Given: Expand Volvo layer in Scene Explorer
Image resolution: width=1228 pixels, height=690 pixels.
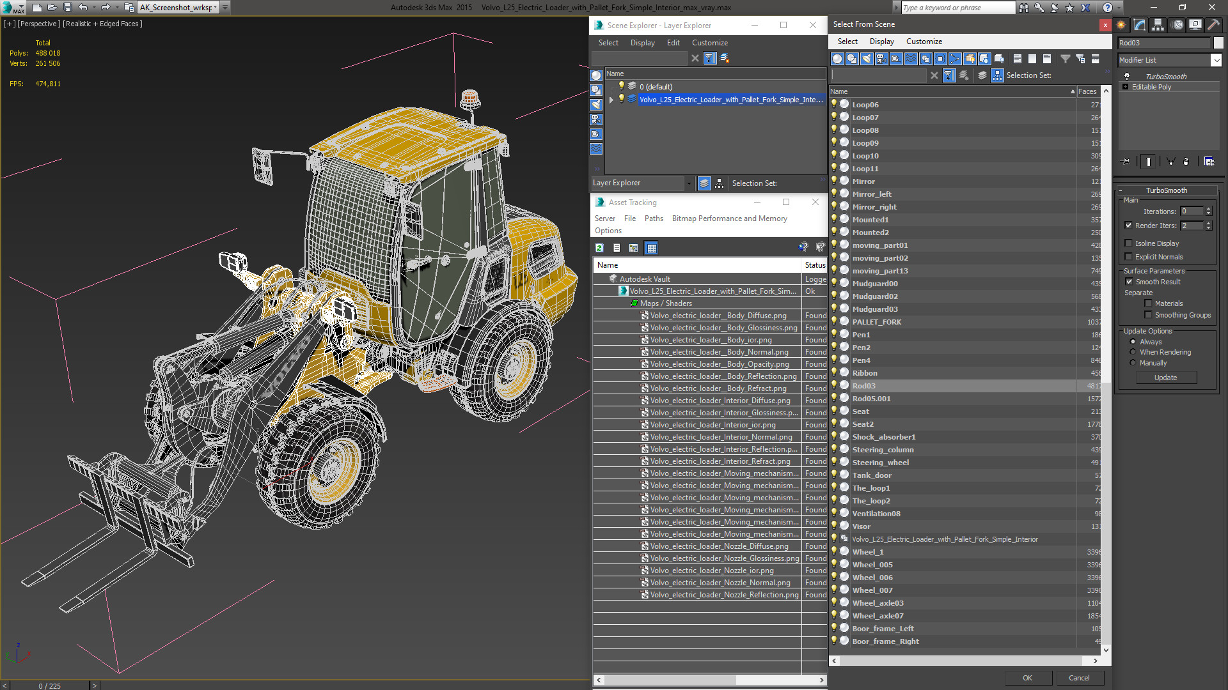Looking at the screenshot, I should point(611,100).
